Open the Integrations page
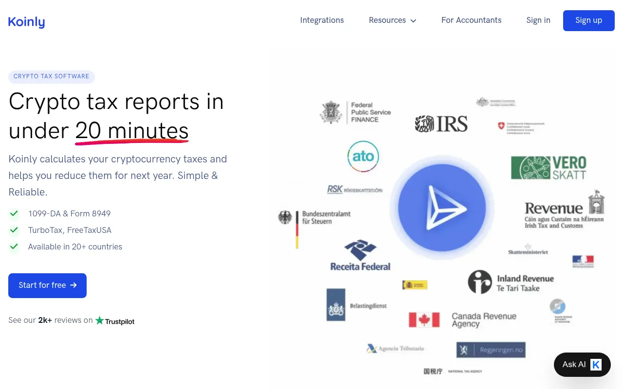 (x=322, y=20)
